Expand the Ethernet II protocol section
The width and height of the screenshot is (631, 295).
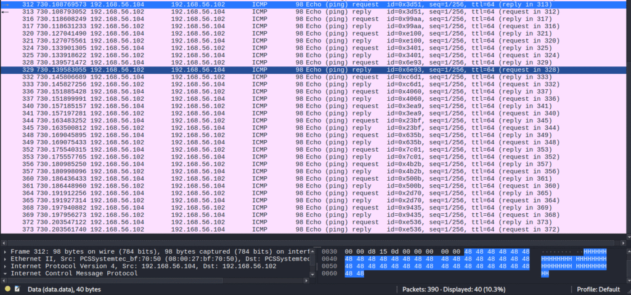coord(6,259)
